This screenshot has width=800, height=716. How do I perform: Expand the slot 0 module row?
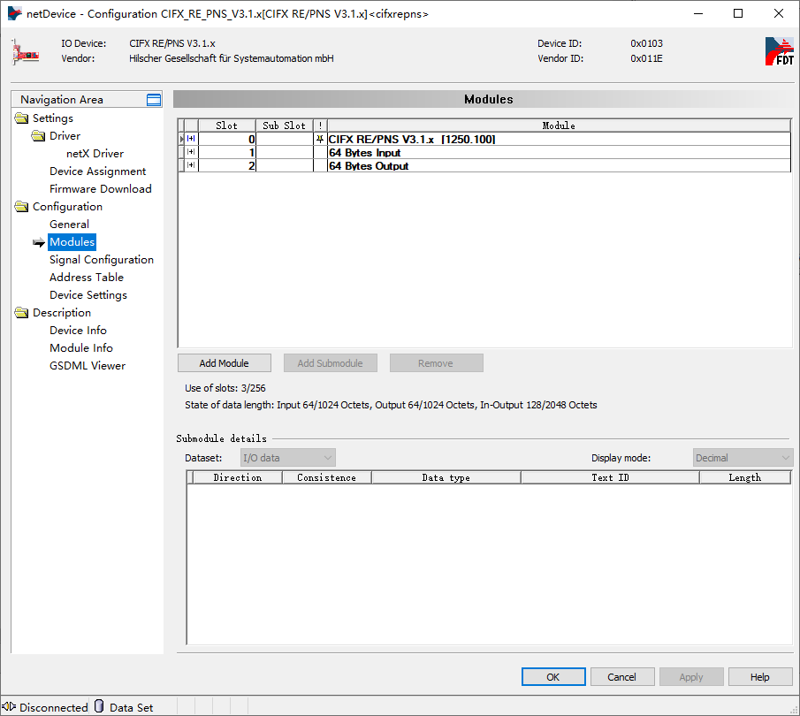[191, 140]
